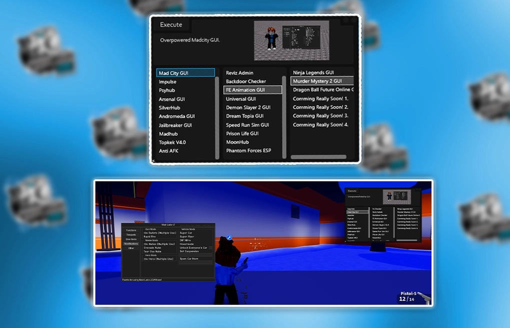Click Spam Car Horn in Vehicle Mods
The image size is (510, 328).
(189, 259)
